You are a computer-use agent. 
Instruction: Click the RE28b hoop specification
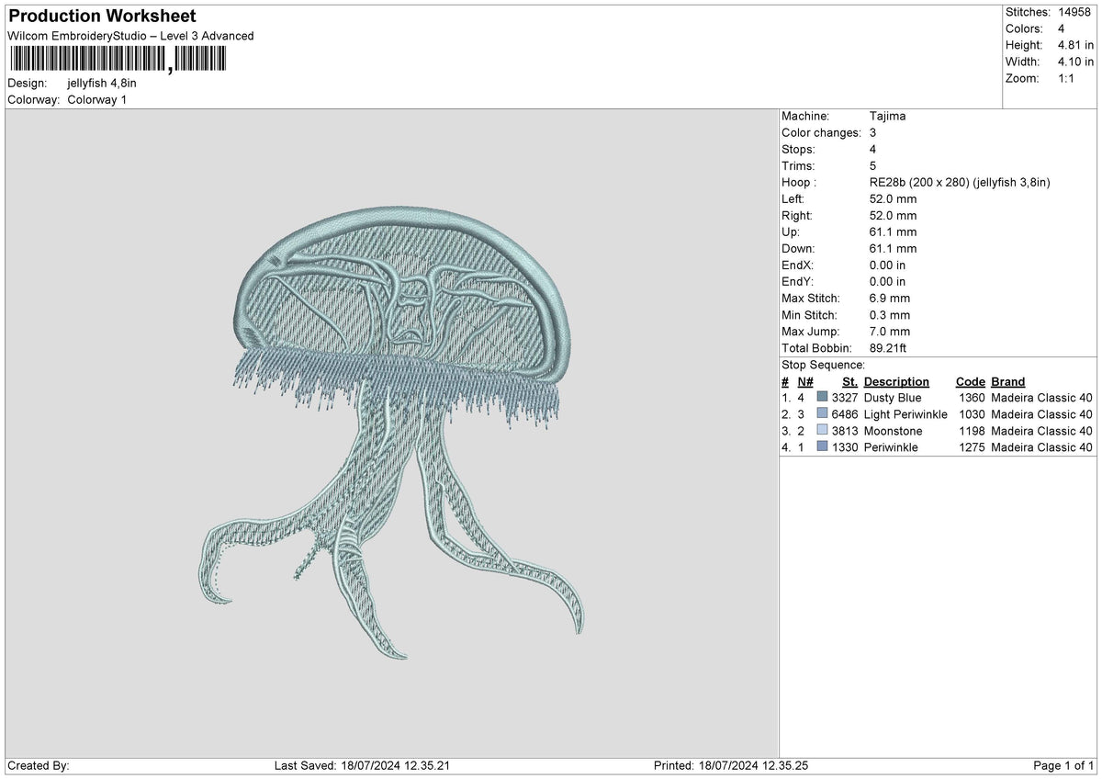(x=959, y=182)
